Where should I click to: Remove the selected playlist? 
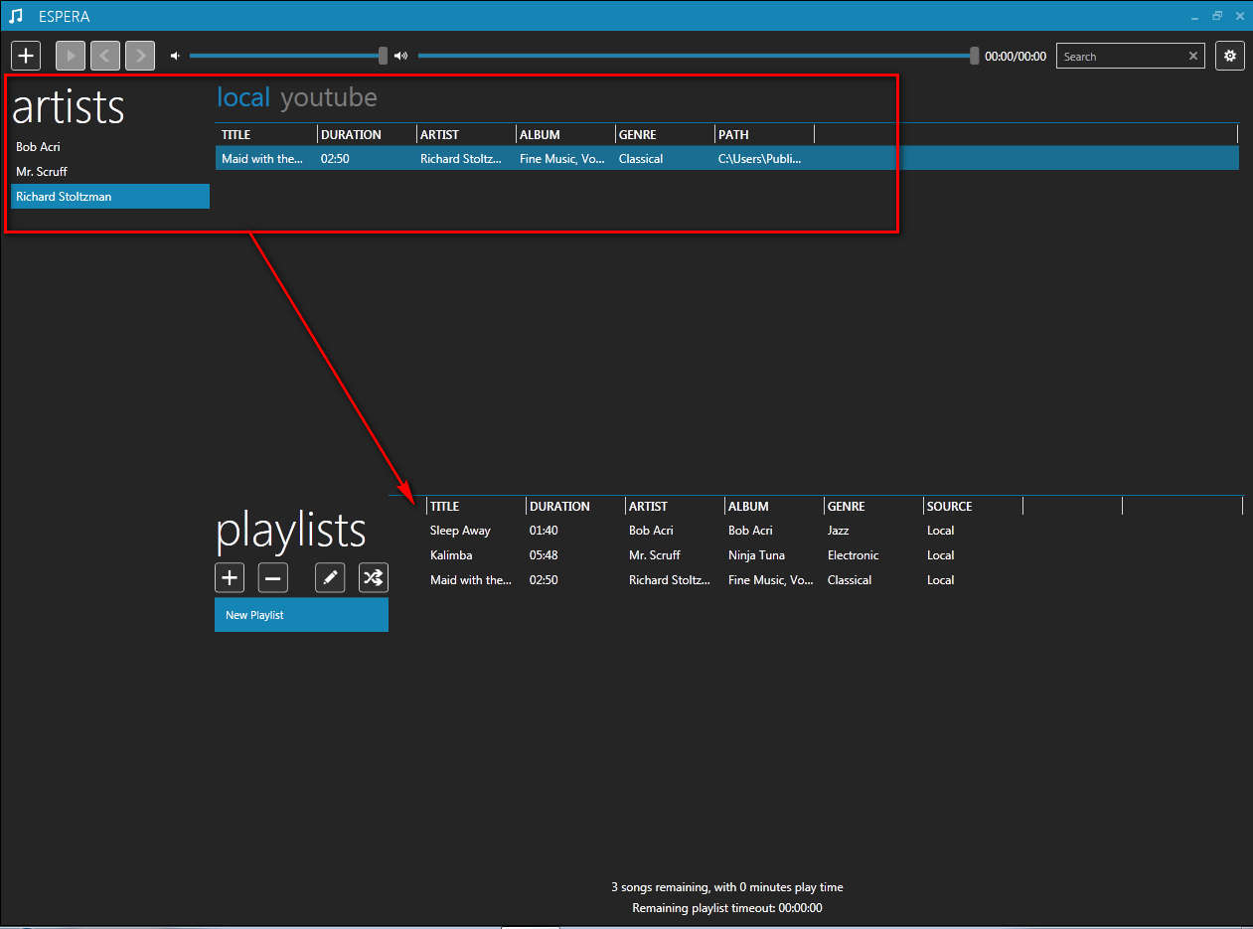273,577
